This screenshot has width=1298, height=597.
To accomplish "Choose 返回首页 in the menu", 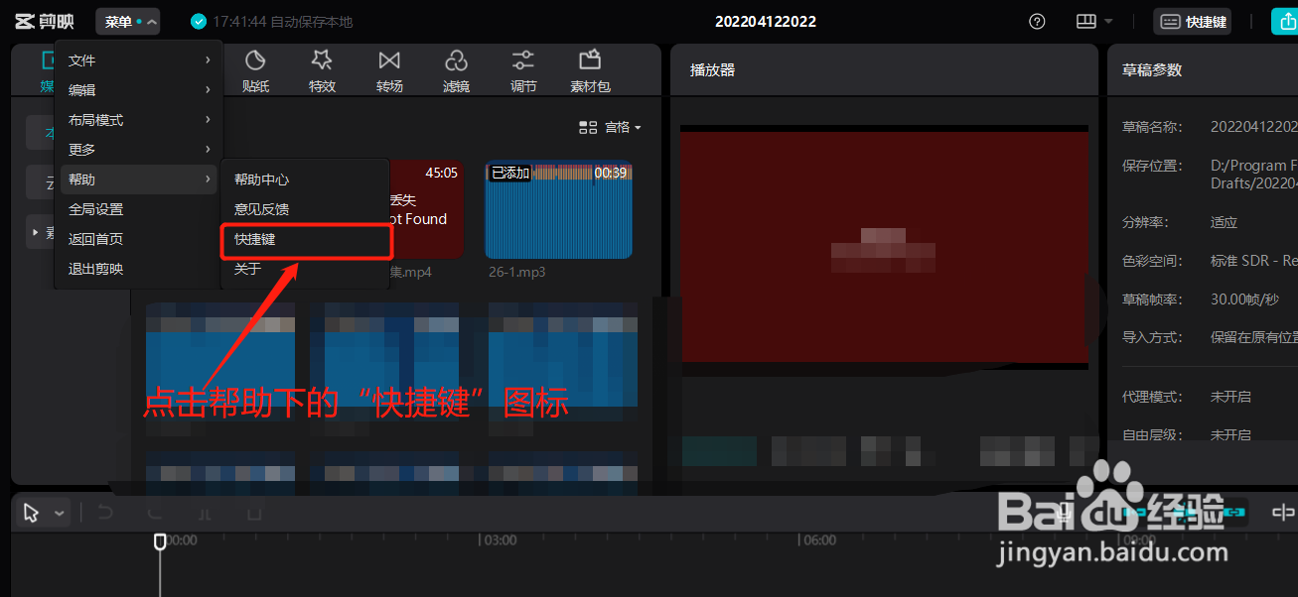I will pyautogui.click(x=139, y=239).
